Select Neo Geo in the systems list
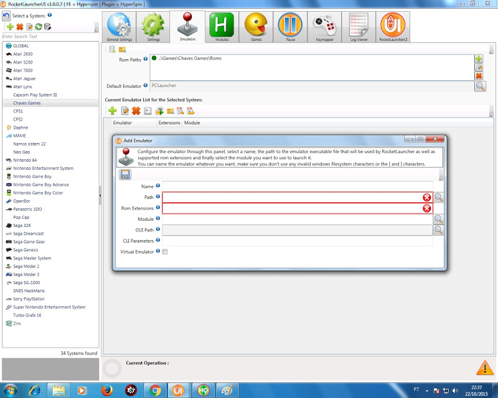Viewport: 498px width, 398px height. point(22,152)
